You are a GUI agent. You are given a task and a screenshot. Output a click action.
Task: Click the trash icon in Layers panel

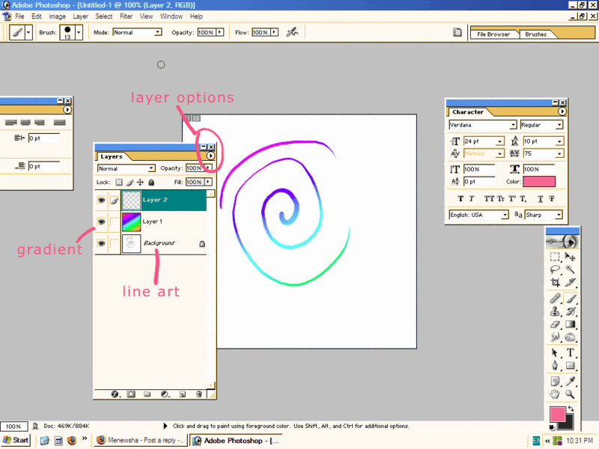click(x=198, y=394)
